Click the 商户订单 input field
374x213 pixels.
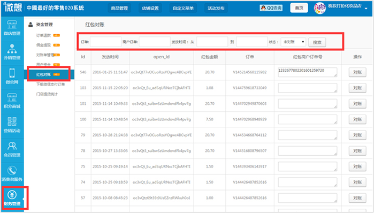(x=155, y=42)
